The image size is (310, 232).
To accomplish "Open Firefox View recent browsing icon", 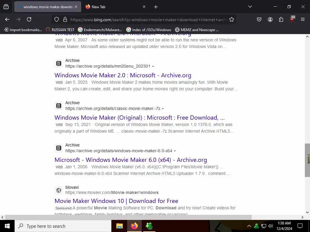I will [6, 7].
